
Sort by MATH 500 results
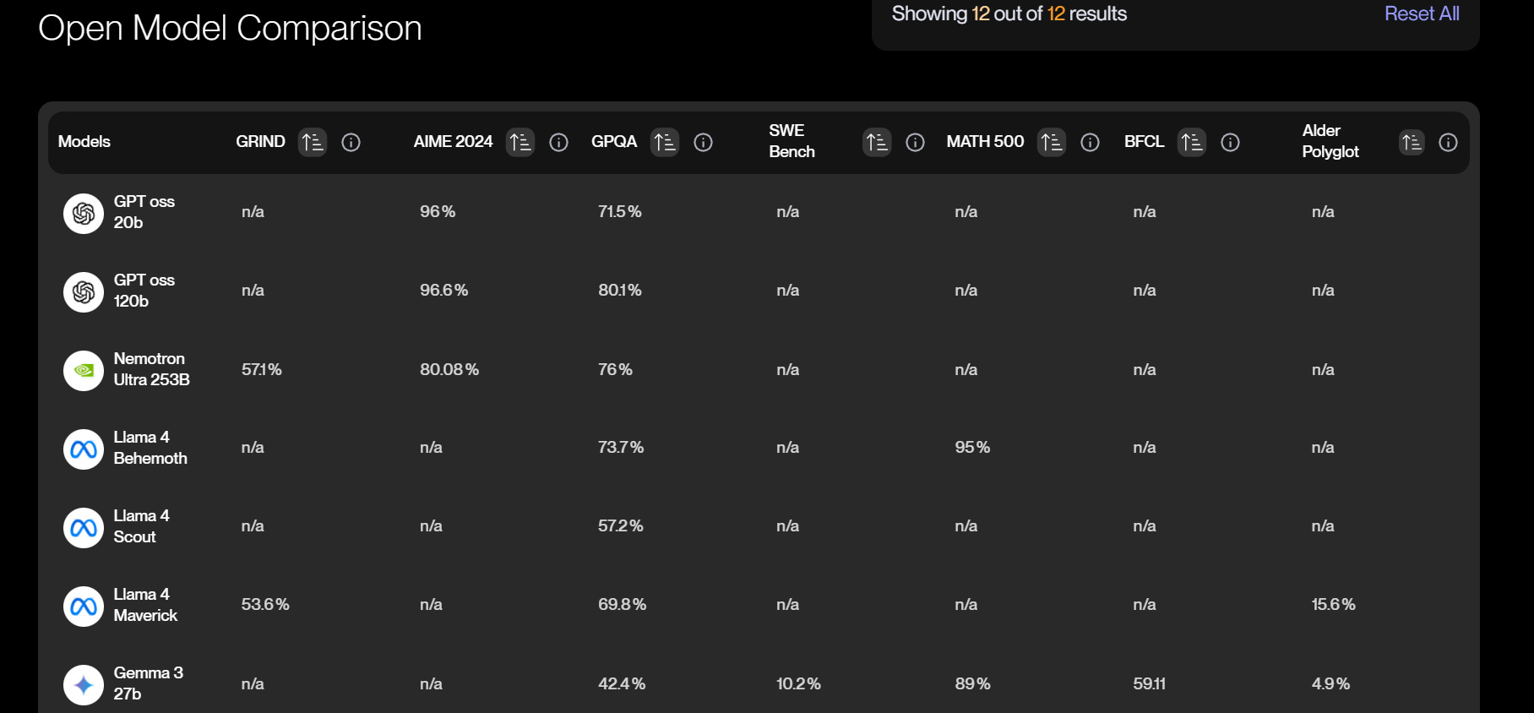[x=1052, y=142]
